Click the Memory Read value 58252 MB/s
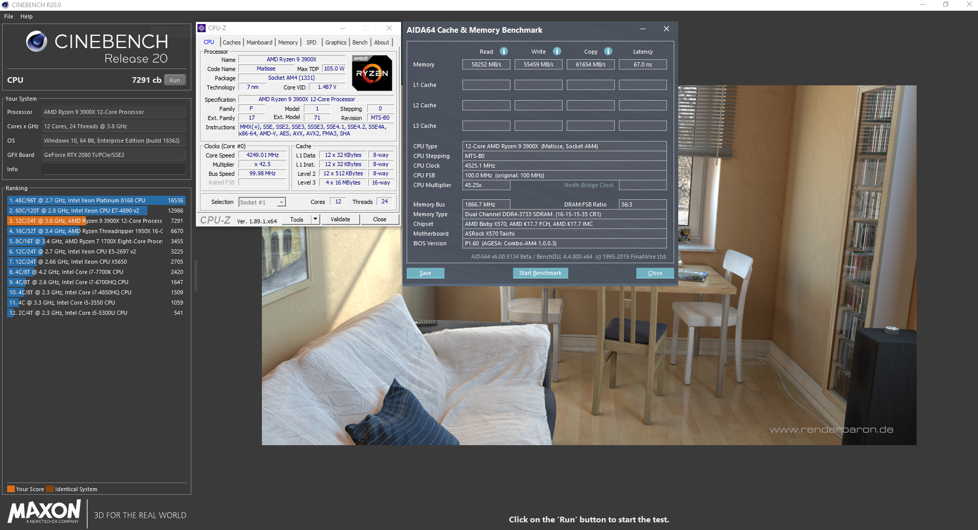978x530 pixels. coord(486,64)
